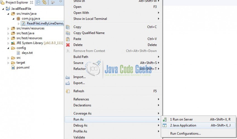
Task: Open the Open With submenu
Action: point(113,13)
